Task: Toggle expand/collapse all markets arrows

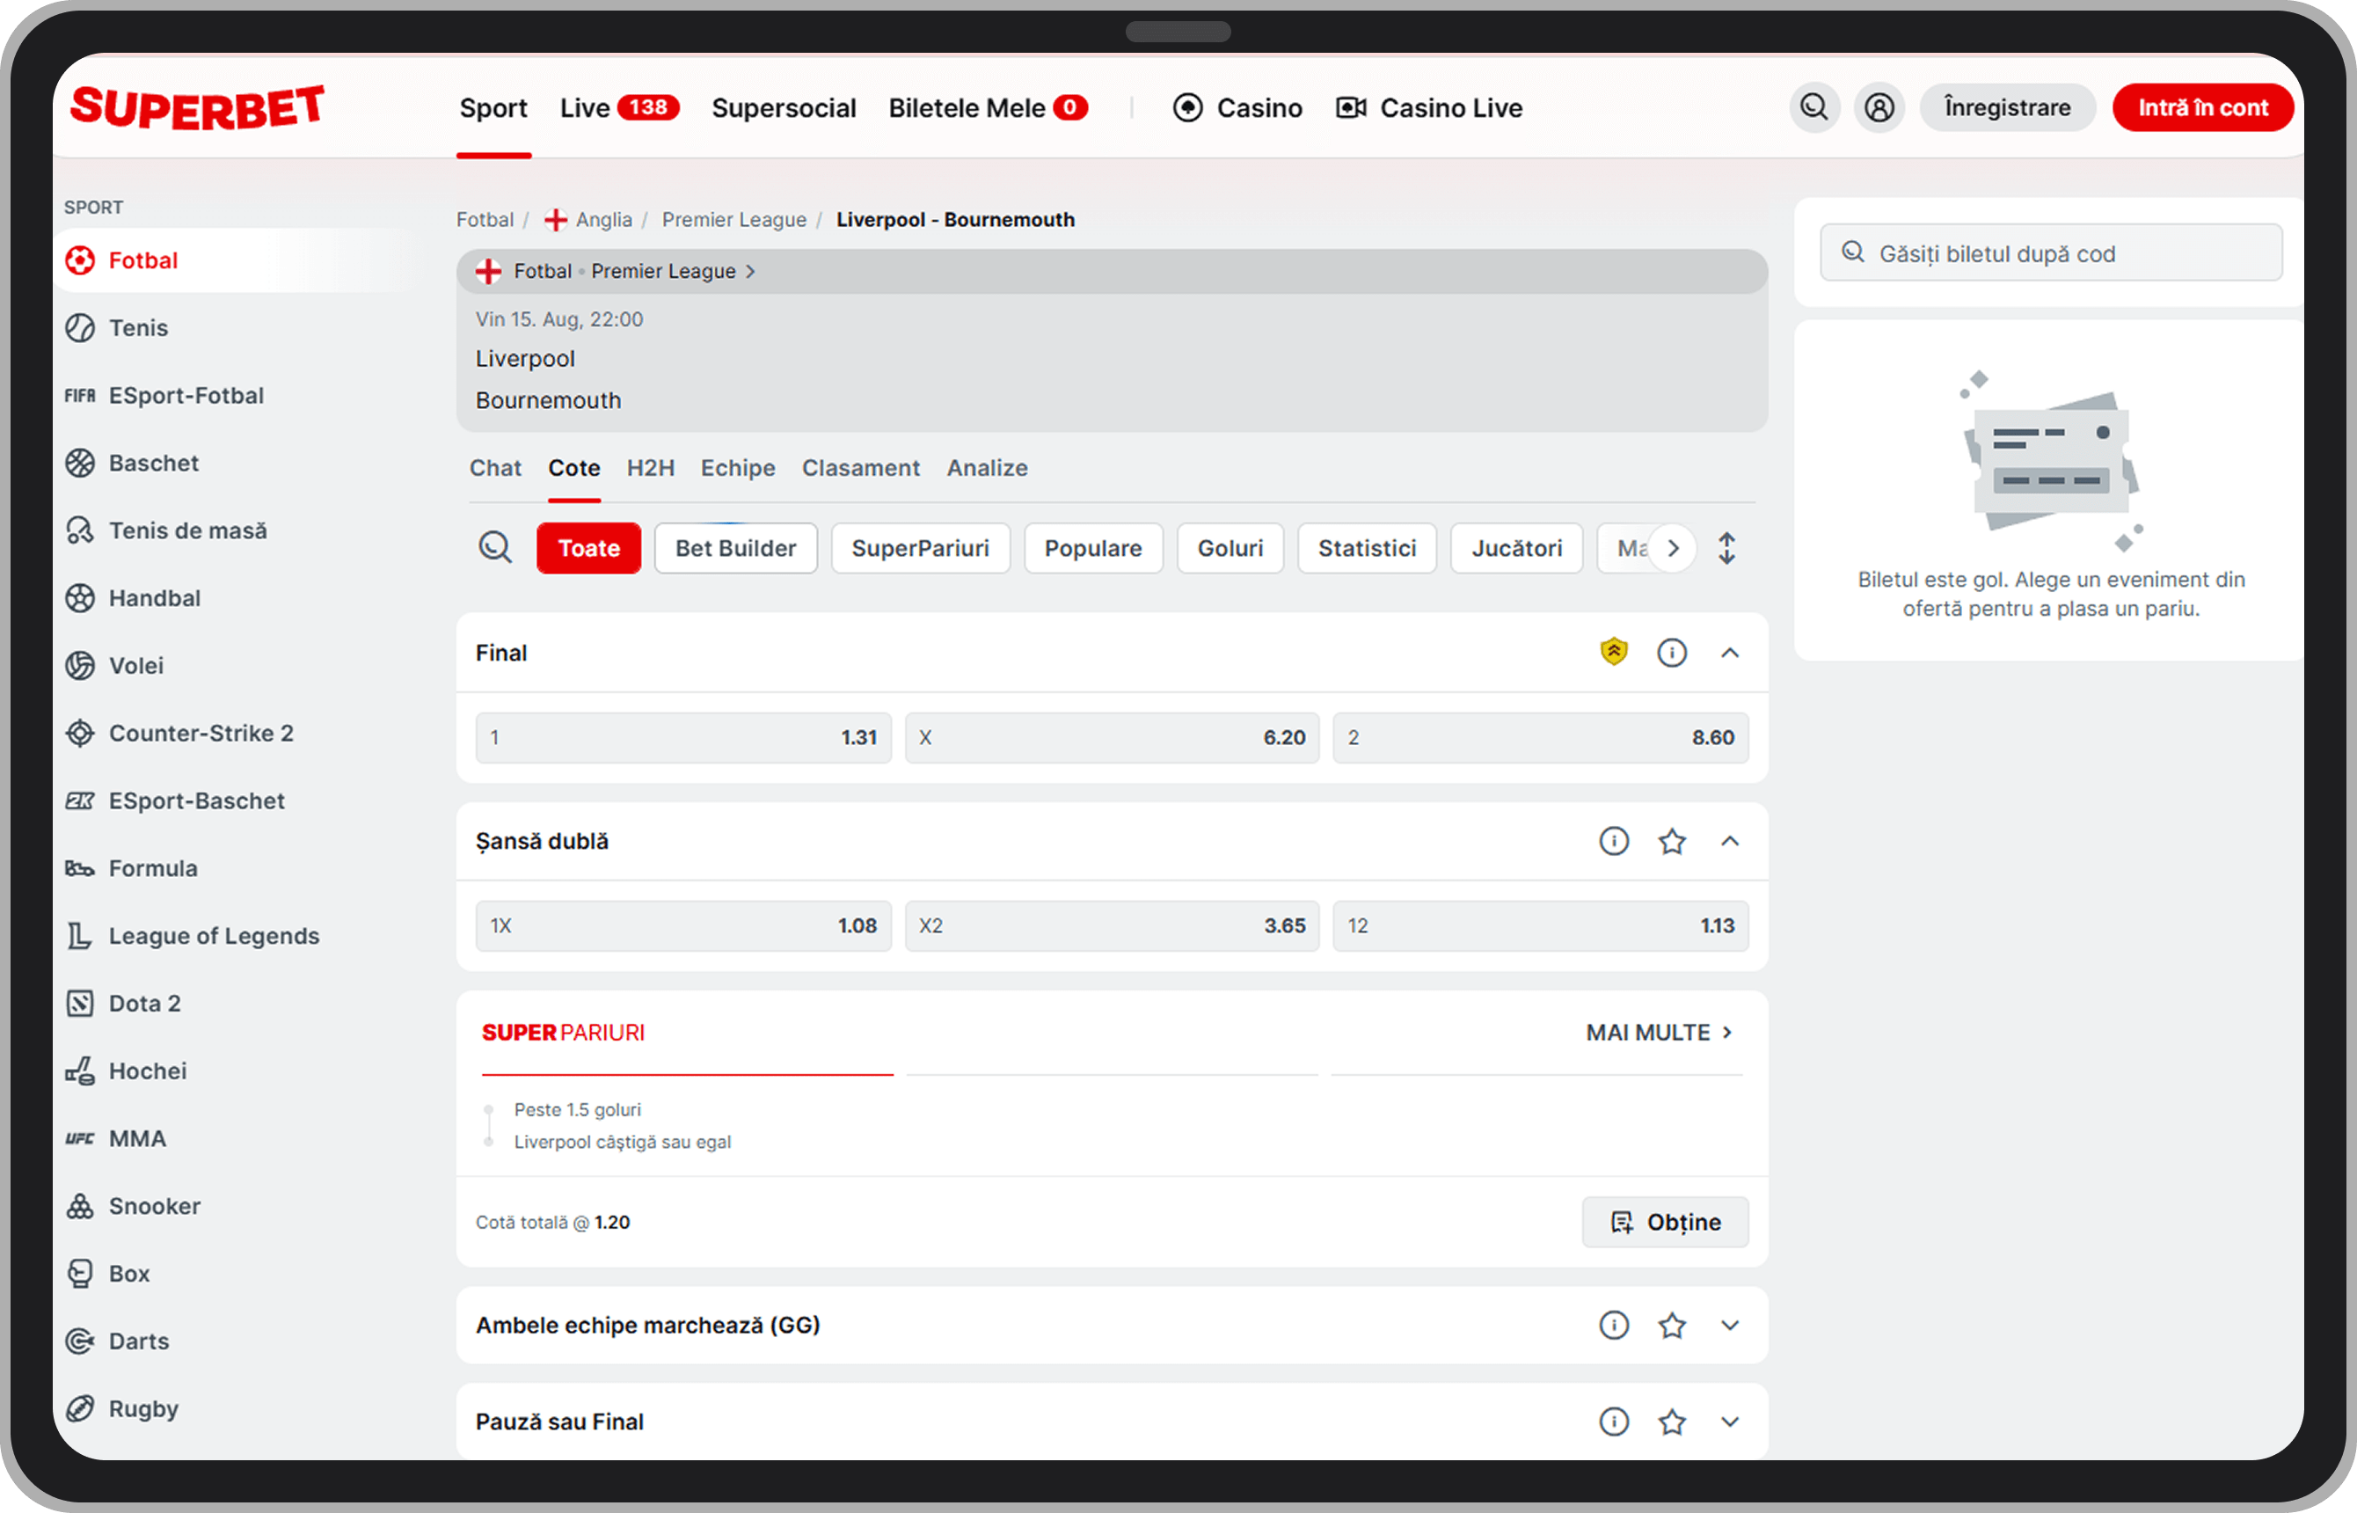Action: (1726, 548)
